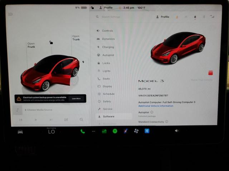Tap Bluetooth icon in settings header
The width and height of the screenshot is (229, 171).
pos(204,17)
